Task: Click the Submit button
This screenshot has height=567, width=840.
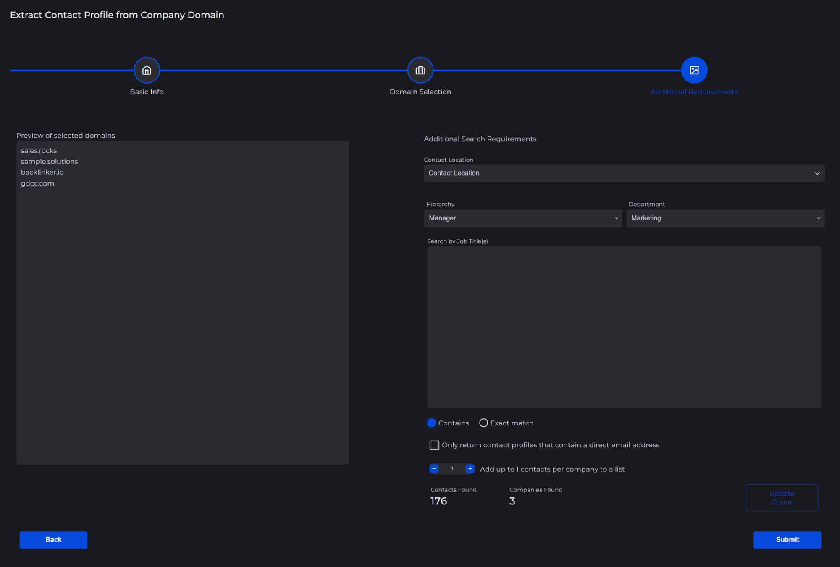Action: 787,540
